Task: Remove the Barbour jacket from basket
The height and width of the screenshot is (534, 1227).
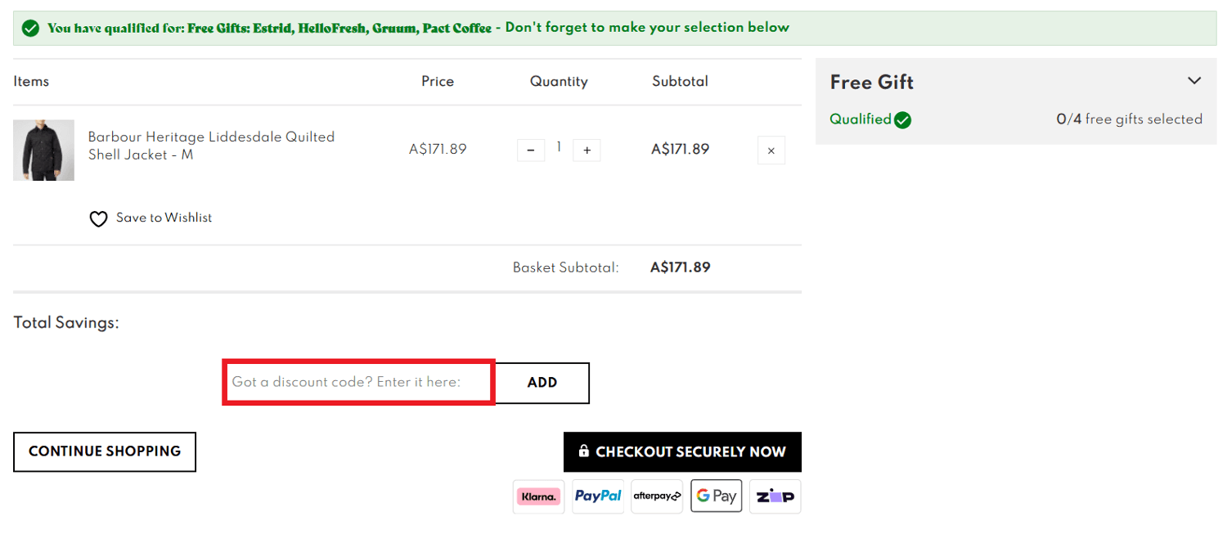Action: 771,150
